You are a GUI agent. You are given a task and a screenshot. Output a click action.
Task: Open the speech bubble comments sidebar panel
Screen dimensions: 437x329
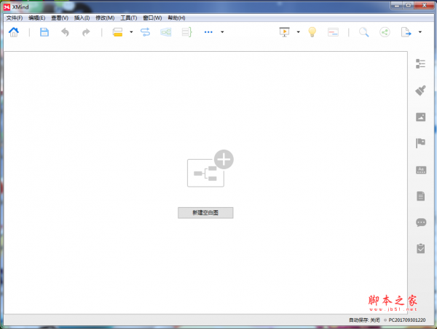click(x=420, y=222)
